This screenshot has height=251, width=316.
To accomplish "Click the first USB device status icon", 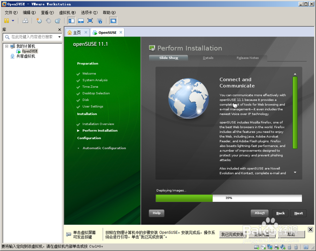I will coord(289,247).
